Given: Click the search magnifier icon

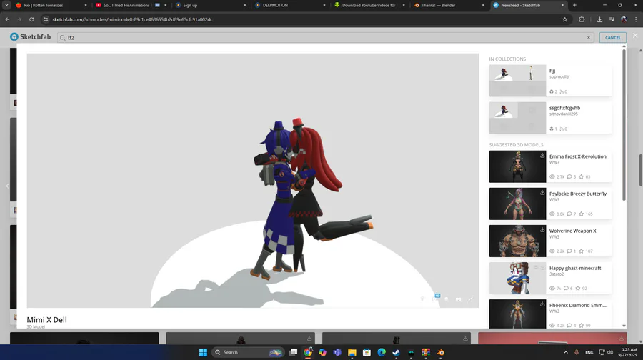Looking at the screenshot, I should [62, 38].
